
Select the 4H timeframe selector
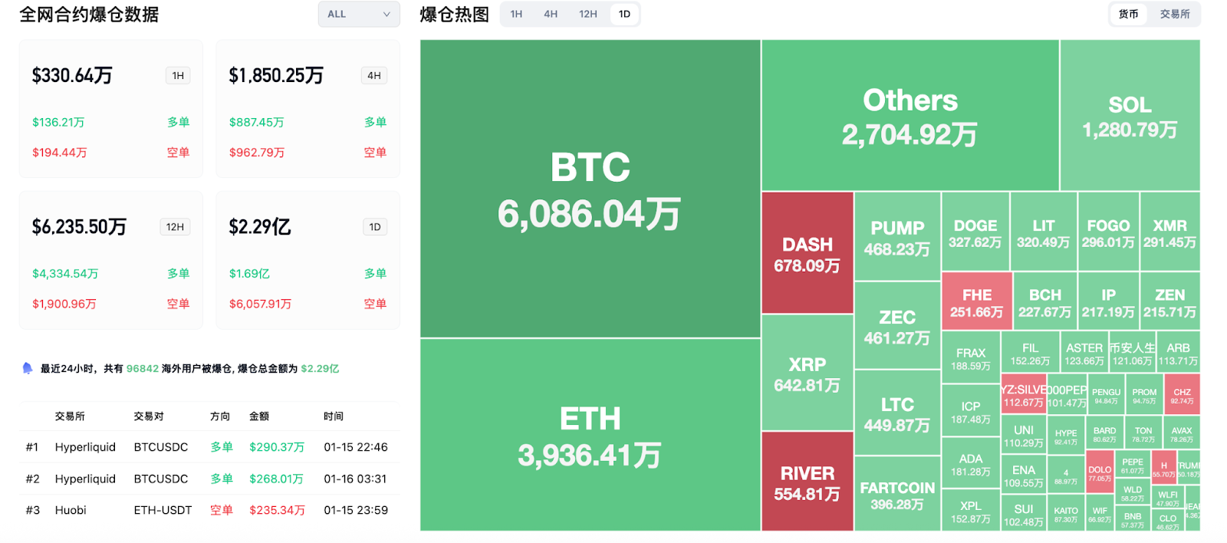coord(551,14)
